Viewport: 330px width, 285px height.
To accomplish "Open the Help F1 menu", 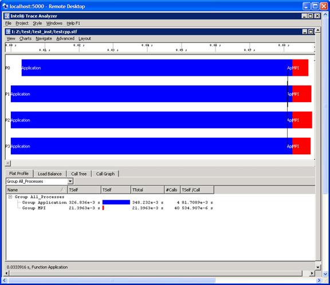I will click(x=73, y=23).
